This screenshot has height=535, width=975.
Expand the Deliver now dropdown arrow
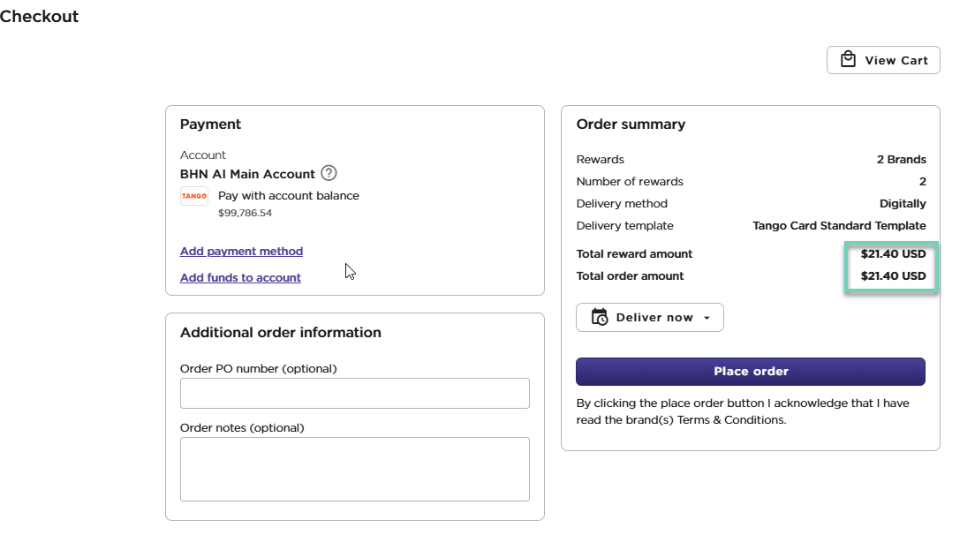[x=707, y=318]
